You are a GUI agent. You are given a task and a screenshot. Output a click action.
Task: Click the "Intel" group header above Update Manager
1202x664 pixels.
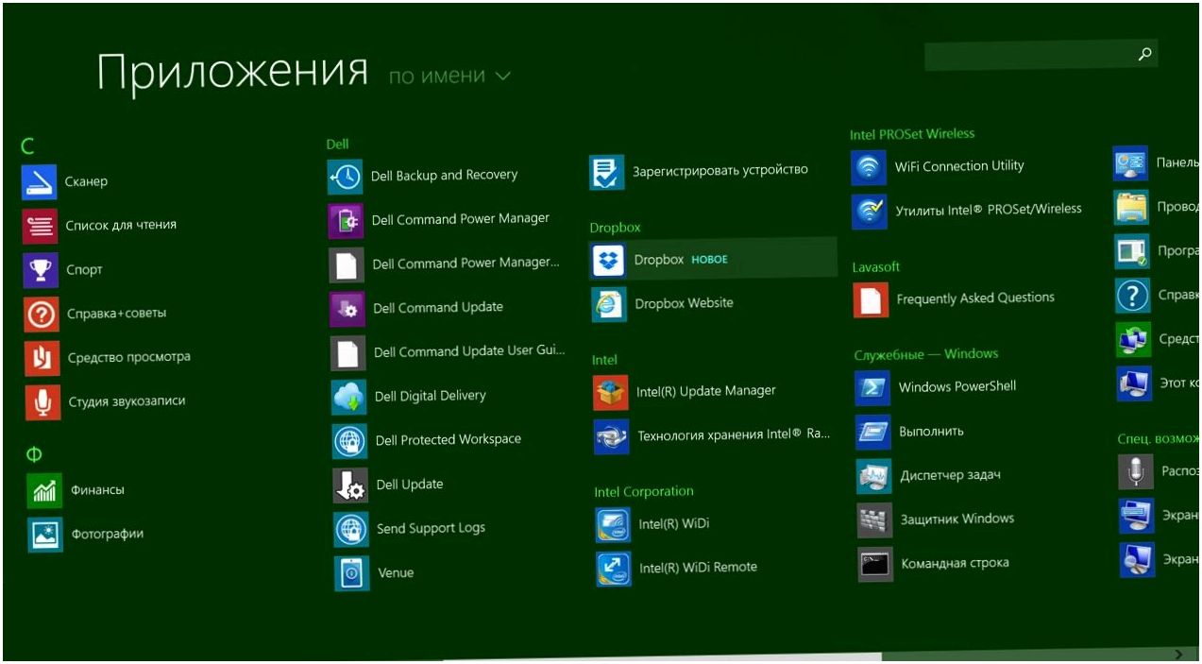pos(604,360)
